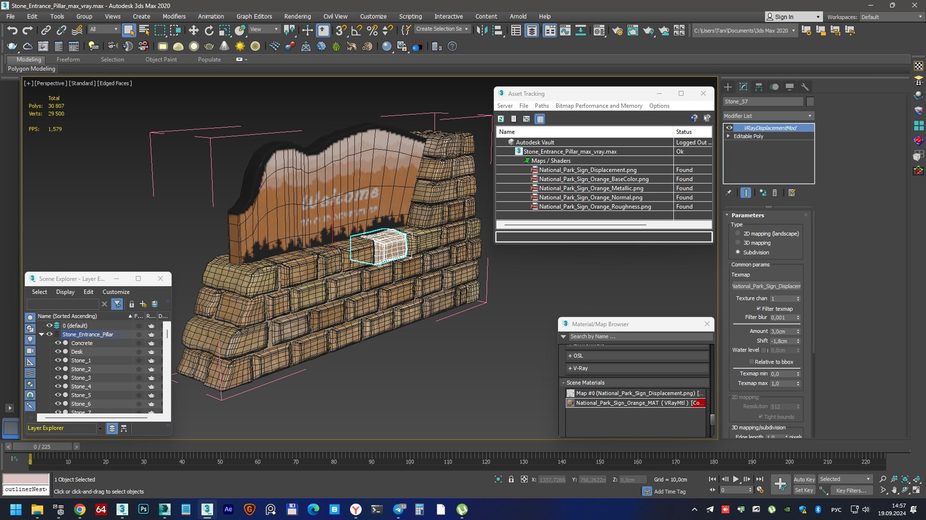Click the Undo arrow icon

click(12, 31)
